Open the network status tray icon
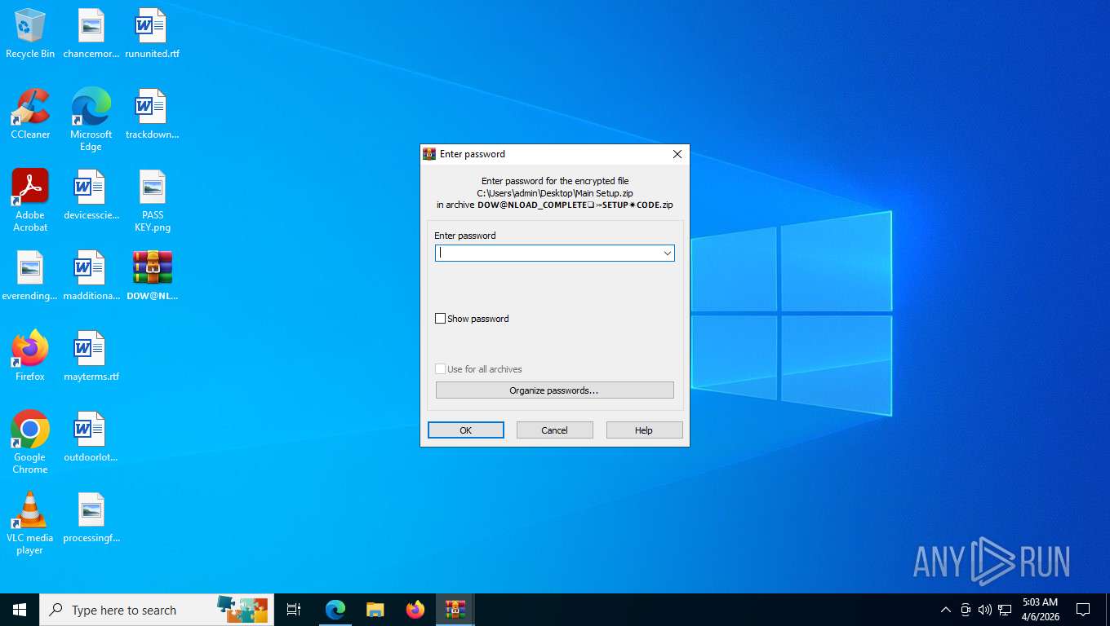Viewport: 1110px width, 626px height. (x=1005, y=610)
